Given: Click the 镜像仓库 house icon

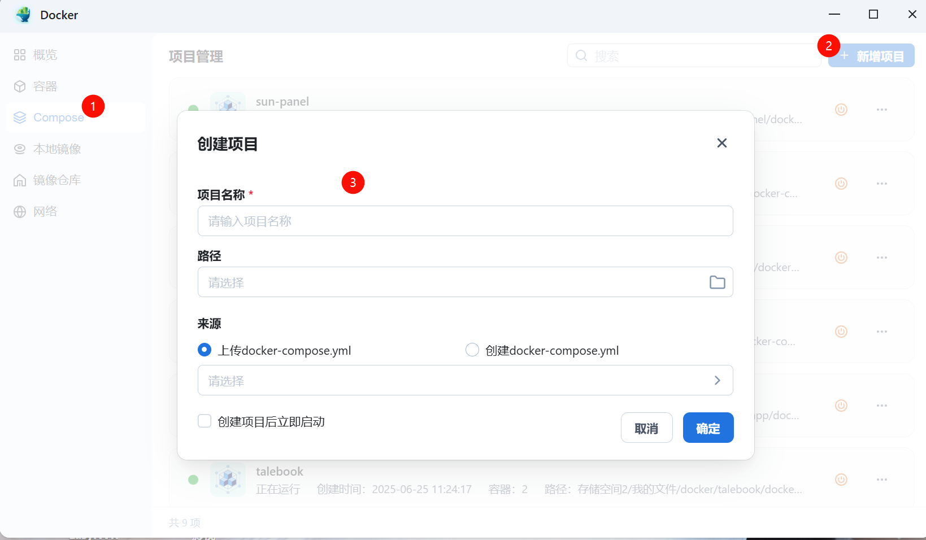Looking at the screenshot, I should point(20,180).
